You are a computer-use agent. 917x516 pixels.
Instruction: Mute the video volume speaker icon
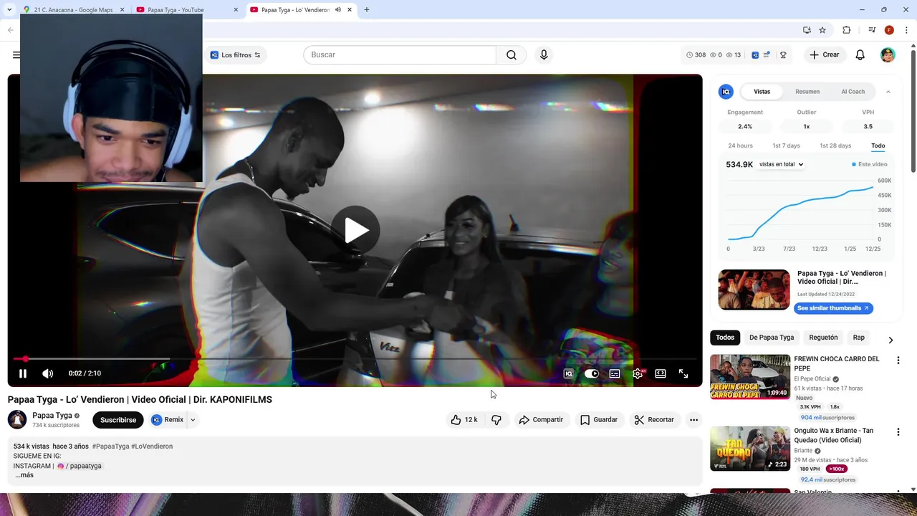coord(48,373)
